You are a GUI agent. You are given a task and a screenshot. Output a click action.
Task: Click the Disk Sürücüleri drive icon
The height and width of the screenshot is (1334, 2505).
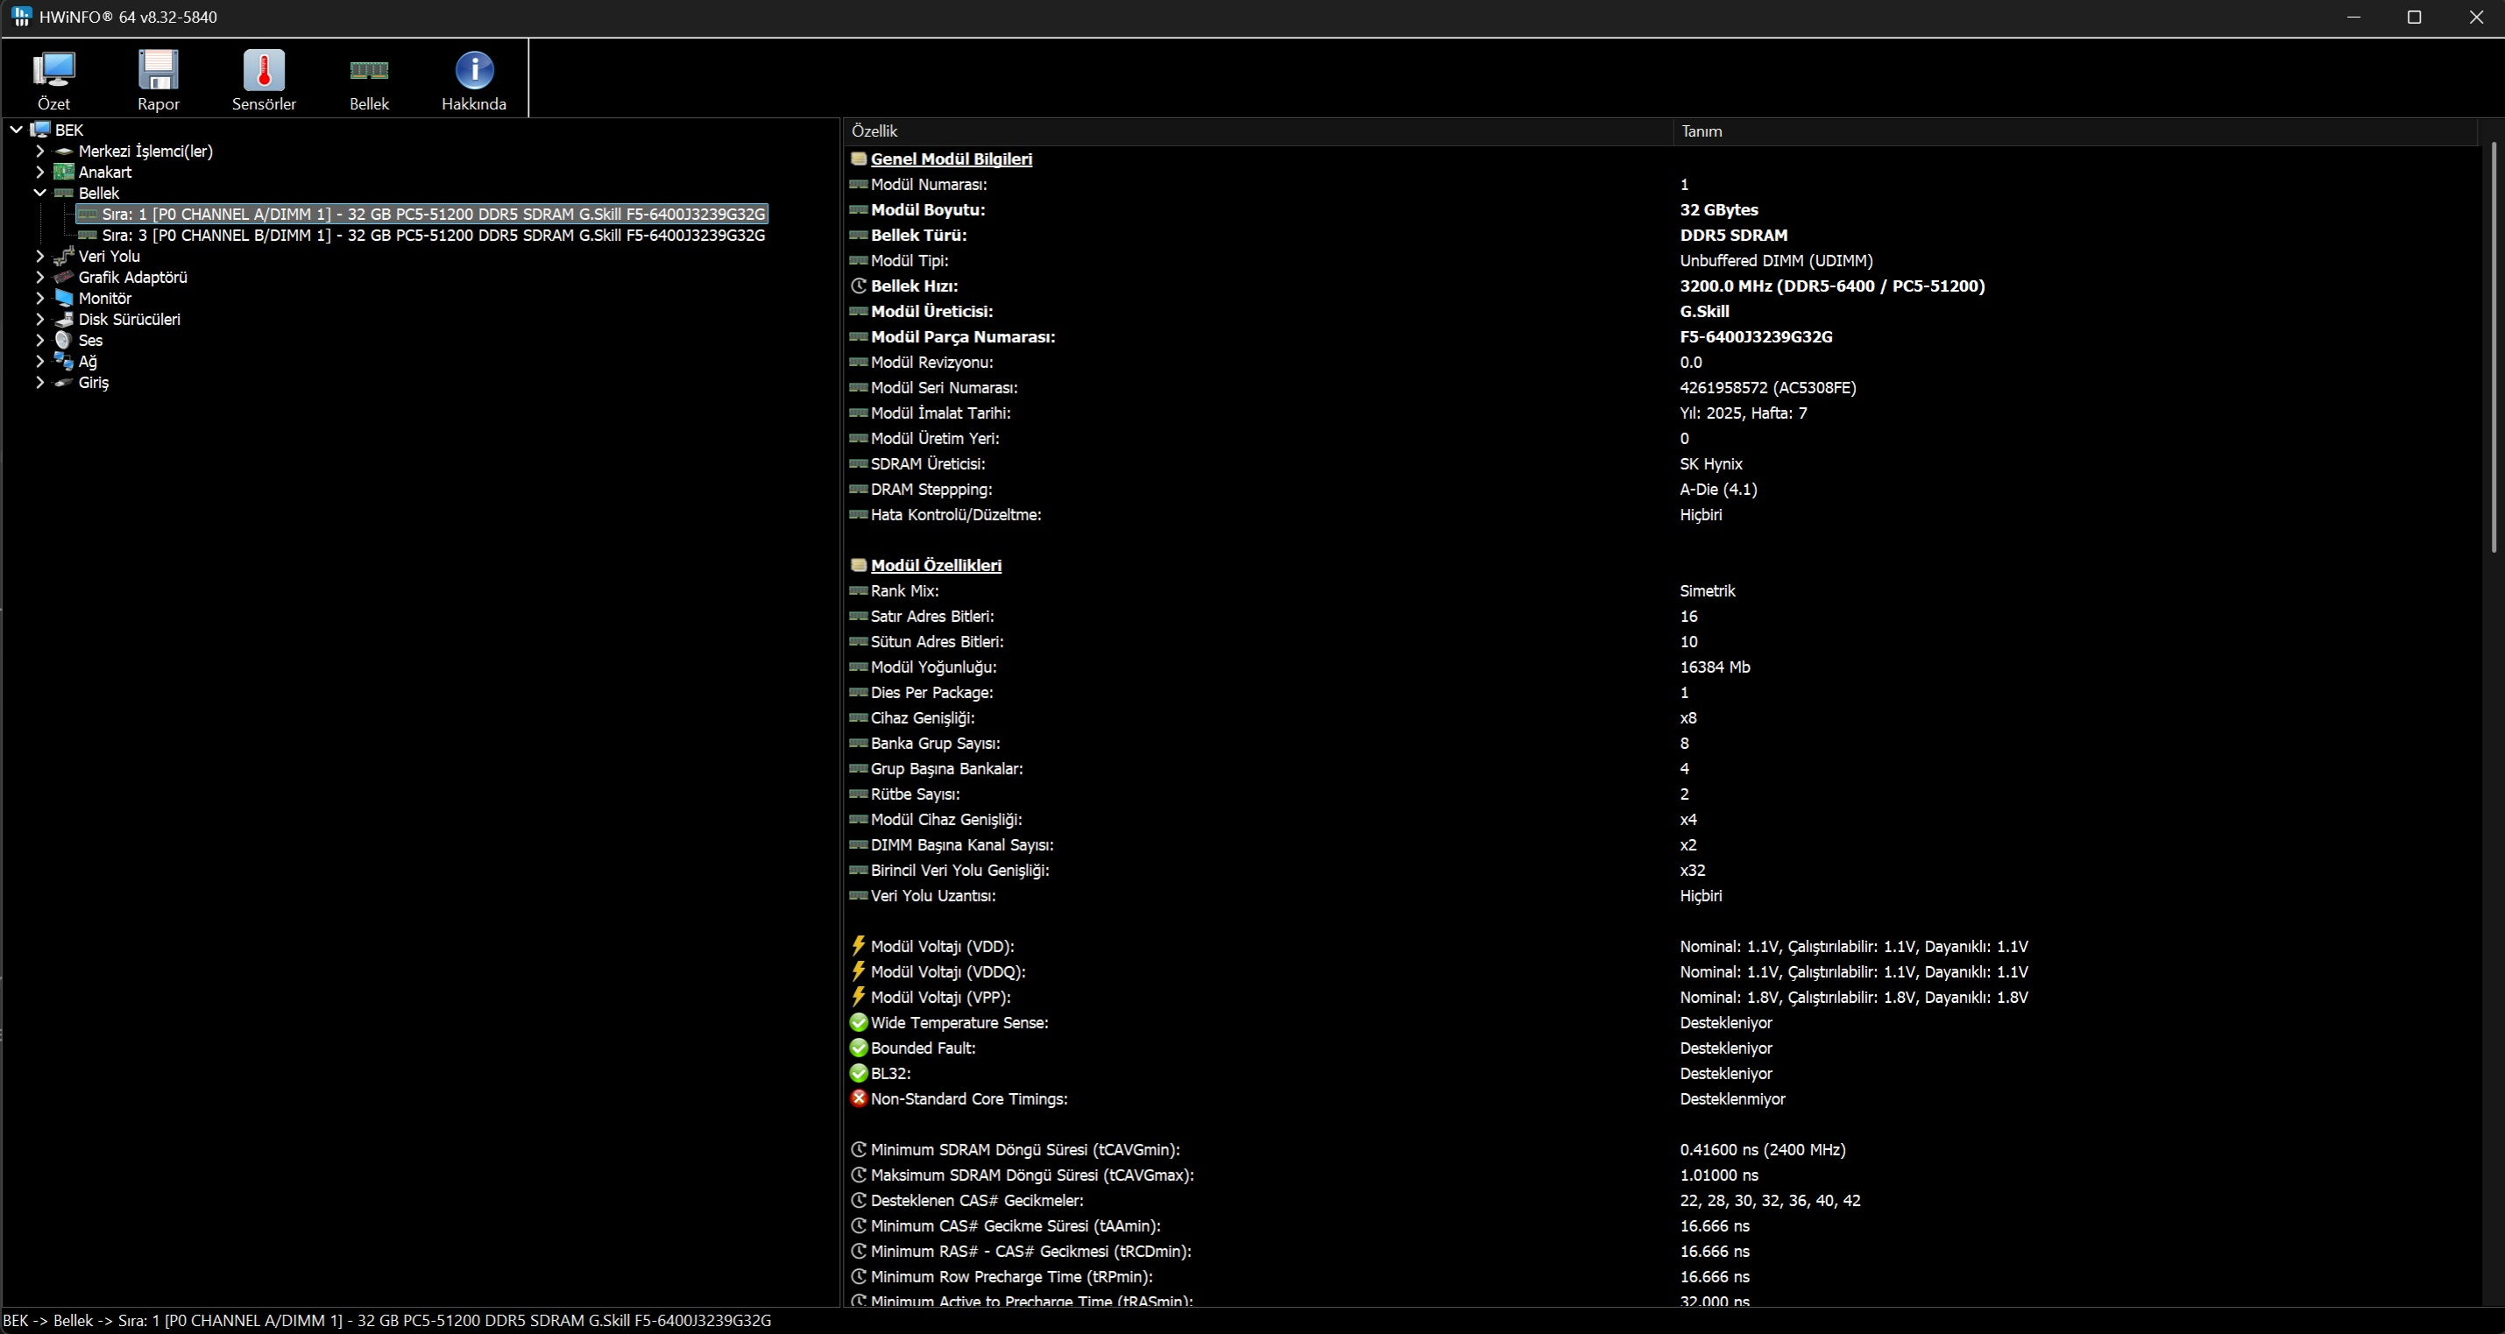click(x=63, y=320)
